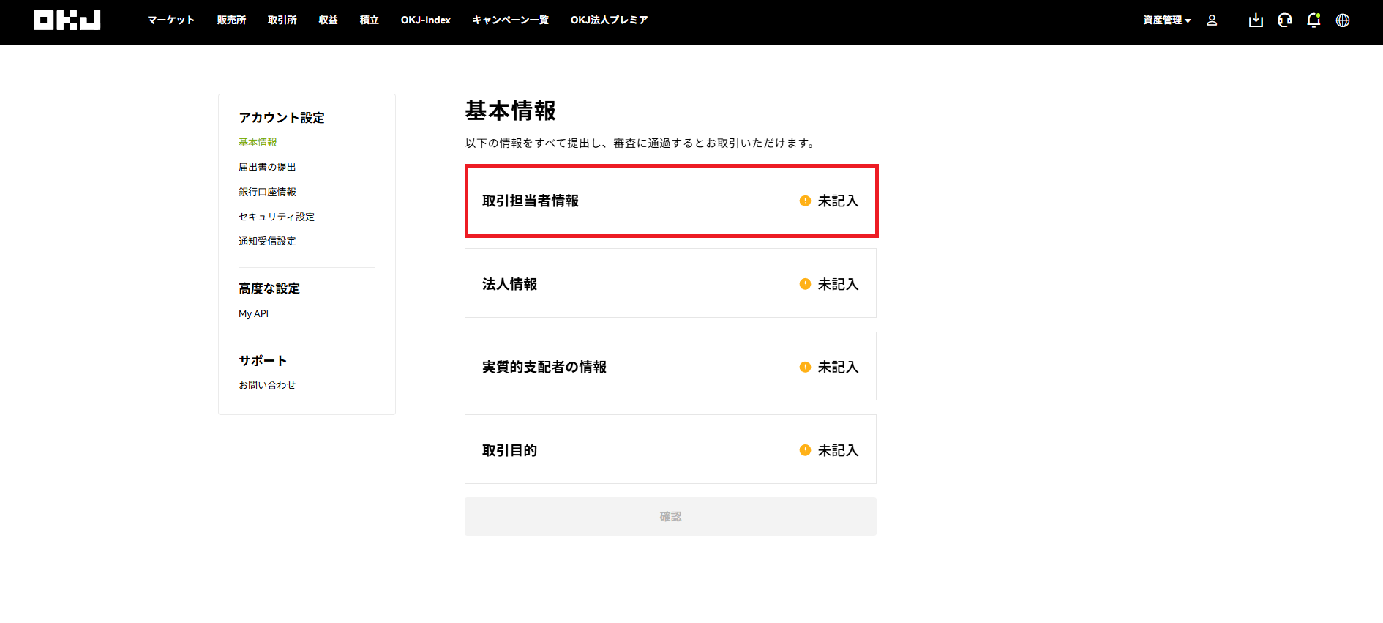Click the globe language icon

(1343, 20)
